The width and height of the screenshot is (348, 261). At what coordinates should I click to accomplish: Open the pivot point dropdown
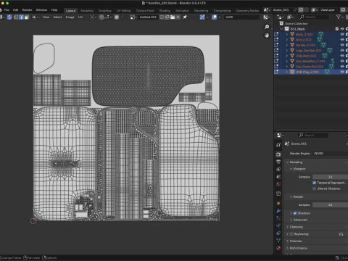93,17
